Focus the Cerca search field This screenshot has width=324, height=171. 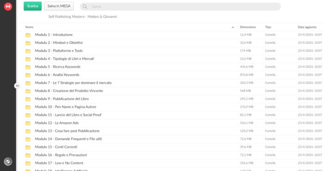(180, 6)
